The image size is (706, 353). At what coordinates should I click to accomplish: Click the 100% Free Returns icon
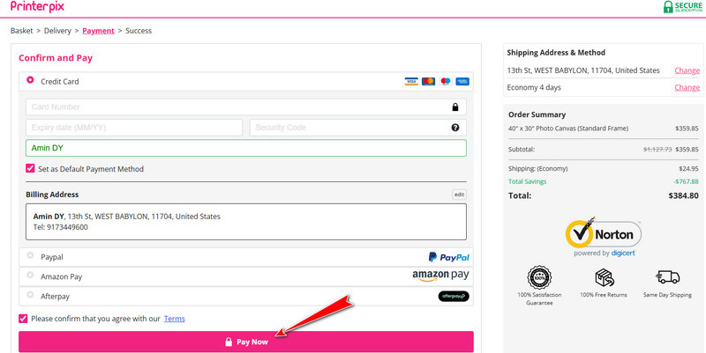(x=604, y=278)
